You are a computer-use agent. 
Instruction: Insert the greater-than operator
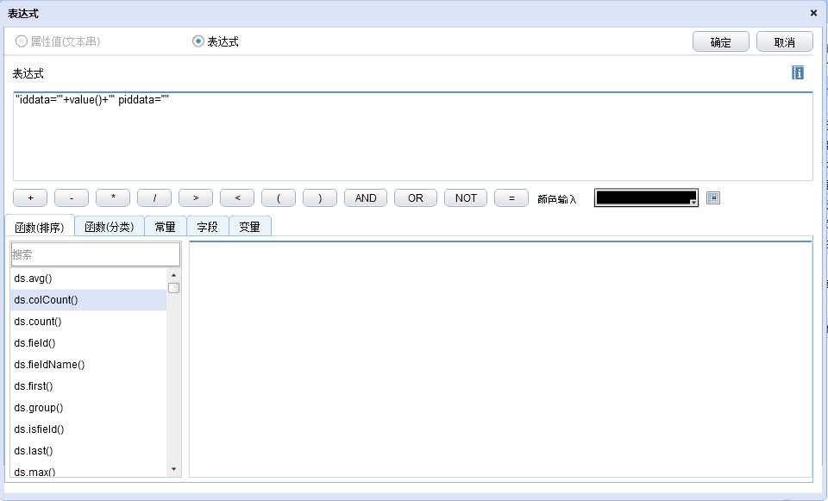196,198
